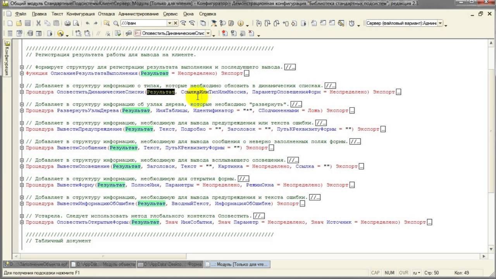Open Print preview from toolbar
Screen dimensions: 496x279
pyautogui.click(x=76, y=23)
